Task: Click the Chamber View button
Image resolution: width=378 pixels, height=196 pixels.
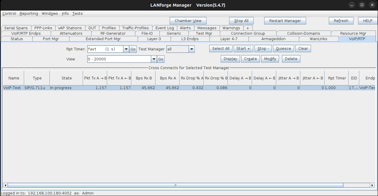Action: [x=188, y=21]
